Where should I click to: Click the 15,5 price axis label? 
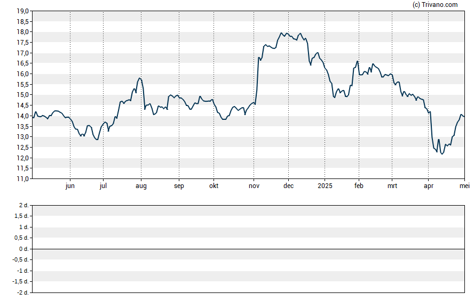coord(22,85)
